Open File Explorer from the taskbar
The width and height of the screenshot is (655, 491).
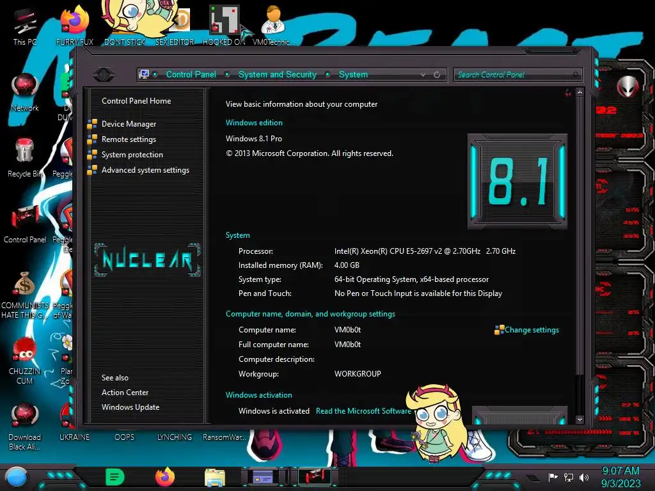pos(215,477)
